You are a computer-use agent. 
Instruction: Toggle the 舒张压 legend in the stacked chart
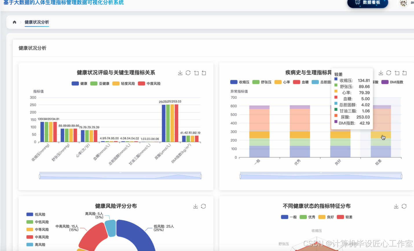tap(262, 82)
